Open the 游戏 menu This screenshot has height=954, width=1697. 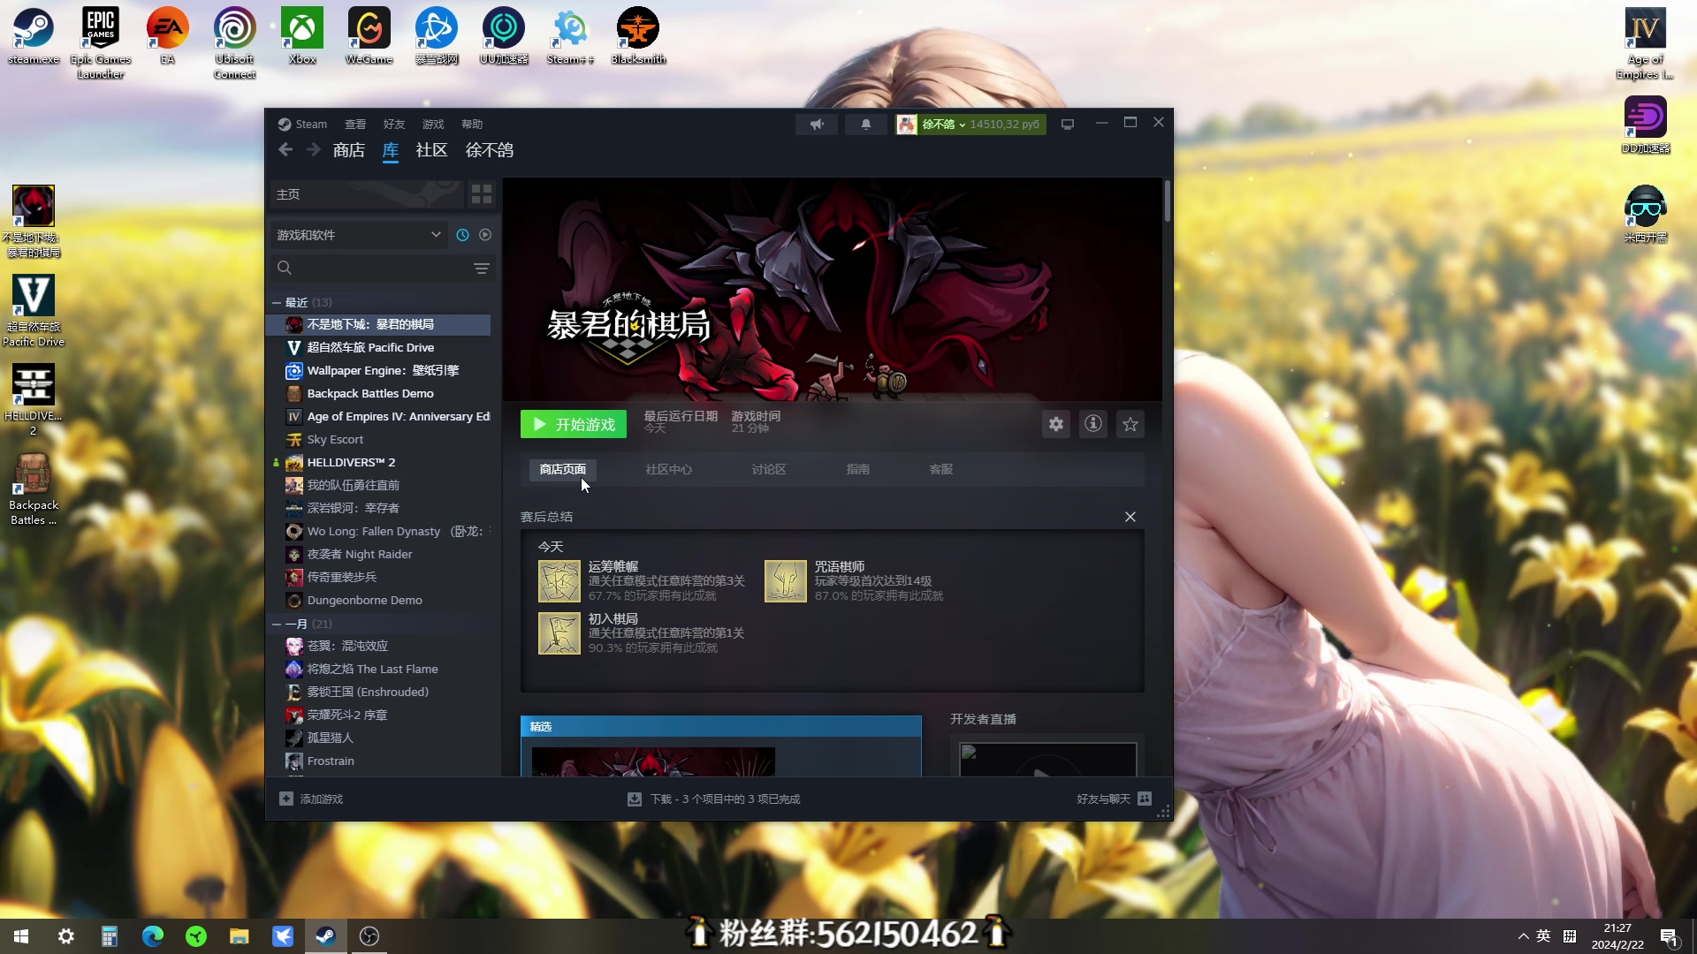433,125
